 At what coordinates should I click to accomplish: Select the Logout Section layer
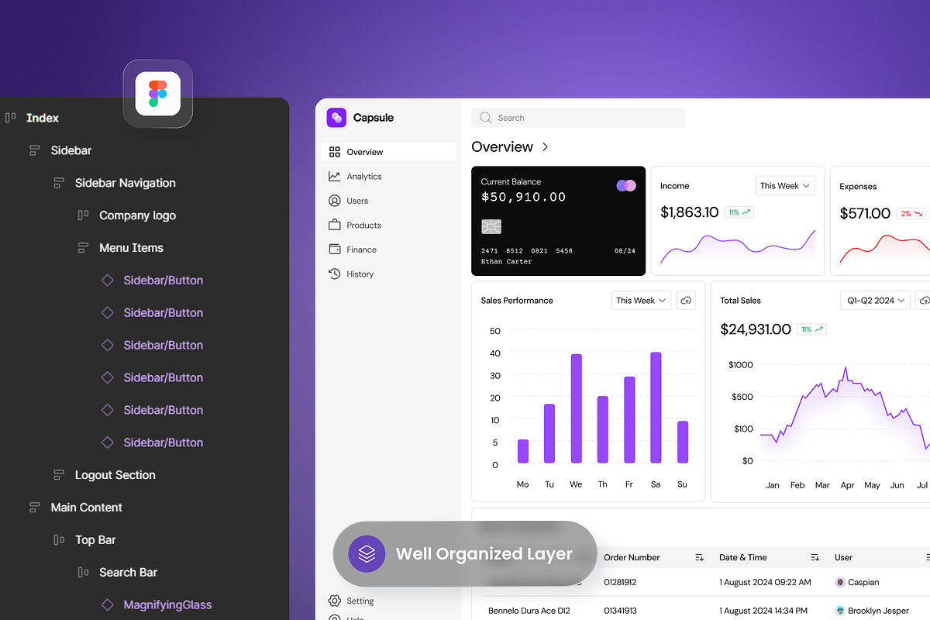115,475
